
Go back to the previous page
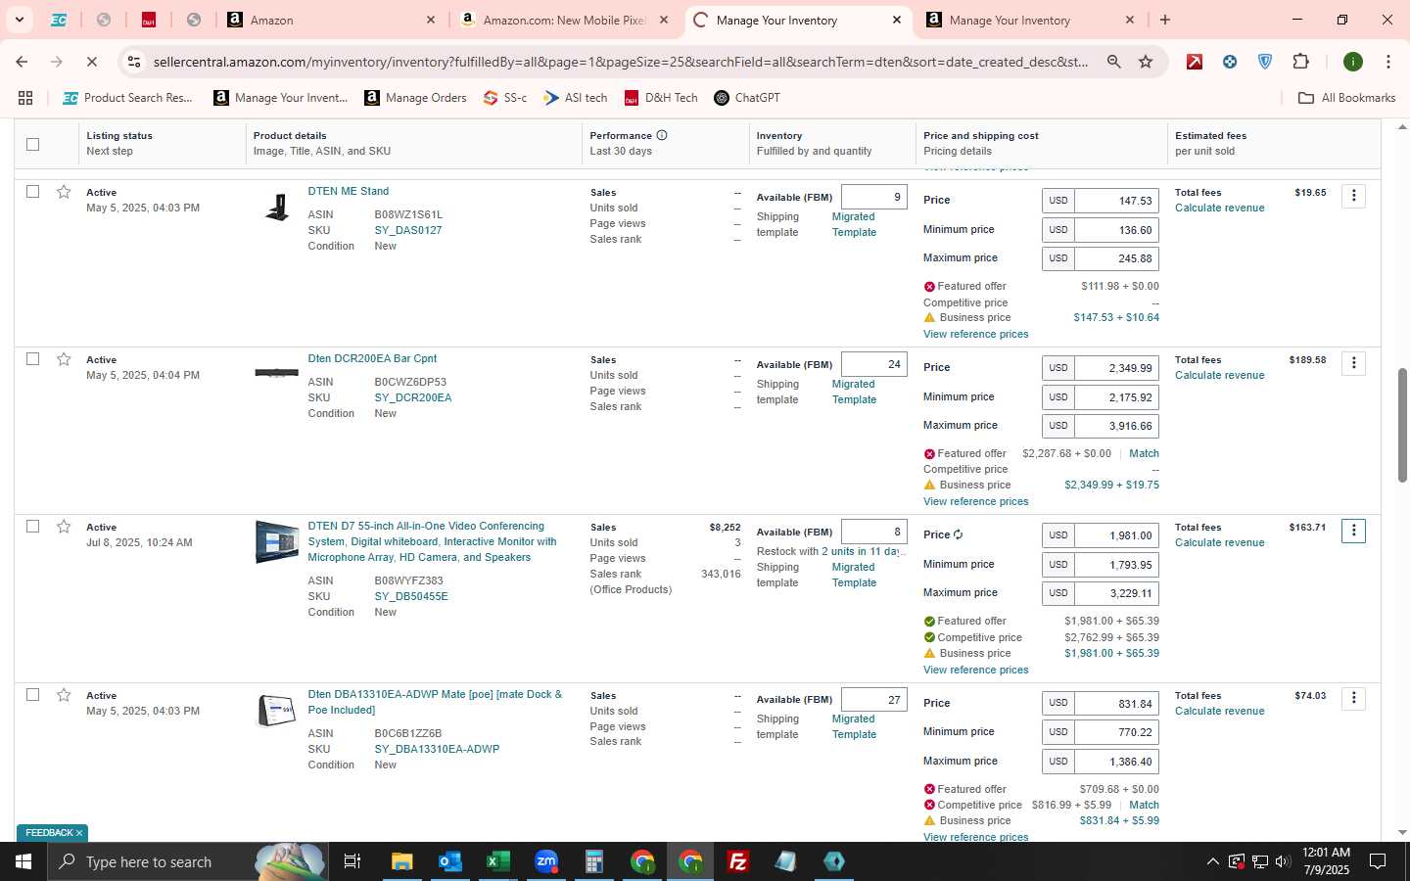click(22, 62)
